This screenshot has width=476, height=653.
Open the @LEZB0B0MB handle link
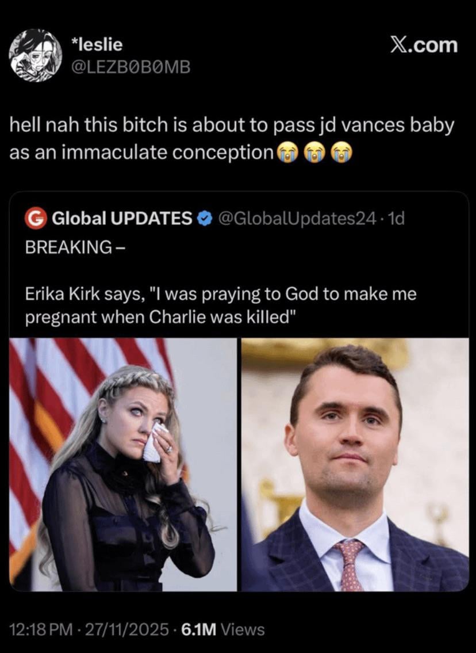click(x=129, y=68)
